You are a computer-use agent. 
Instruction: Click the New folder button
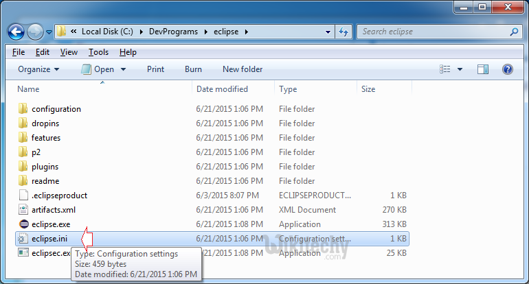click(x=243, y=69)
